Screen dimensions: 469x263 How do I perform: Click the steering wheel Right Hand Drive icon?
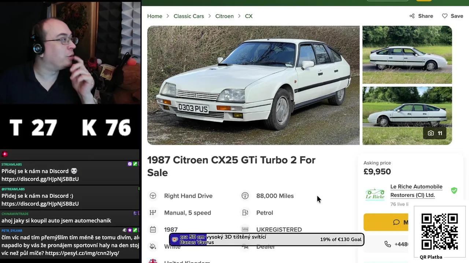(x=153, y=196)
